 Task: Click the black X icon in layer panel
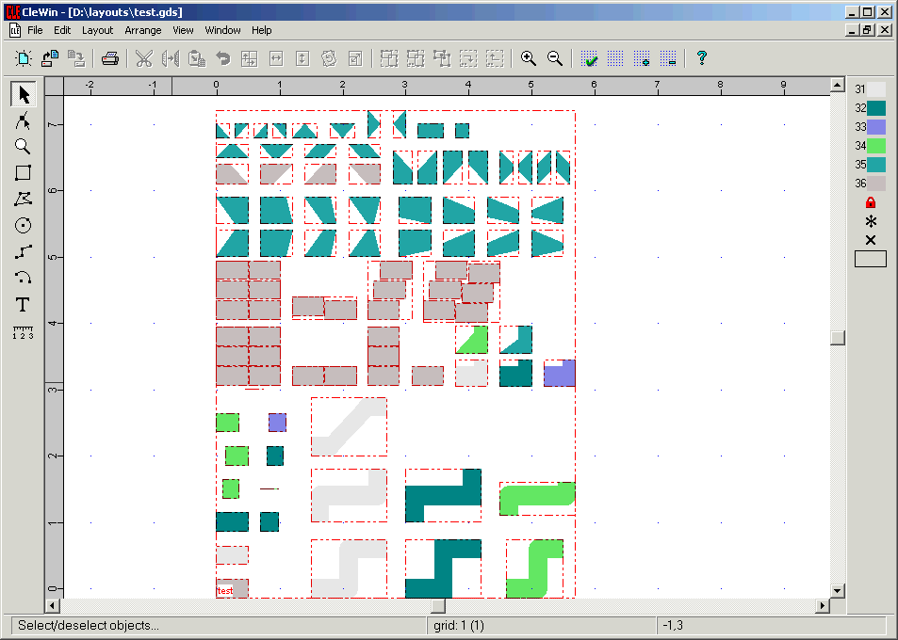(x=871, y=240)
